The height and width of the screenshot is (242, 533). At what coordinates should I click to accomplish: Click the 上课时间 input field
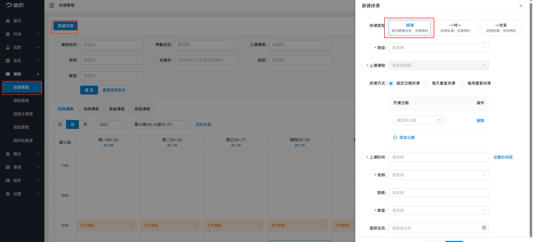[439, 157]
